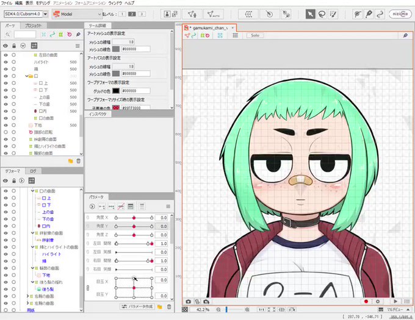
Task: Toggle visibility of 口 上 part row
Action: click(6, 84)
